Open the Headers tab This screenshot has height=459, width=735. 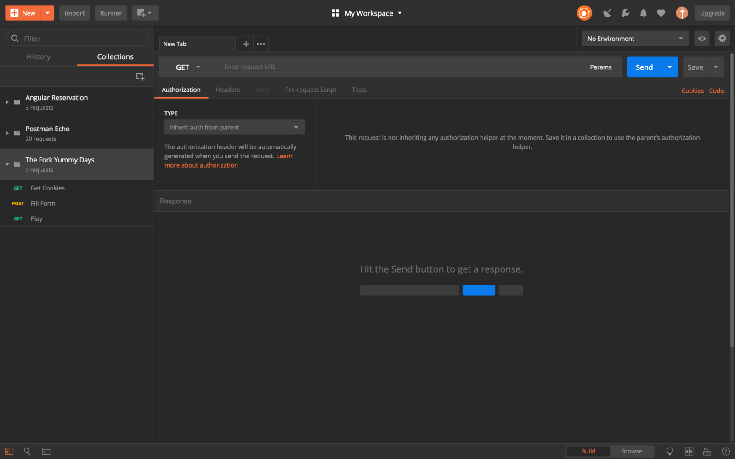[x=228, y=90]
